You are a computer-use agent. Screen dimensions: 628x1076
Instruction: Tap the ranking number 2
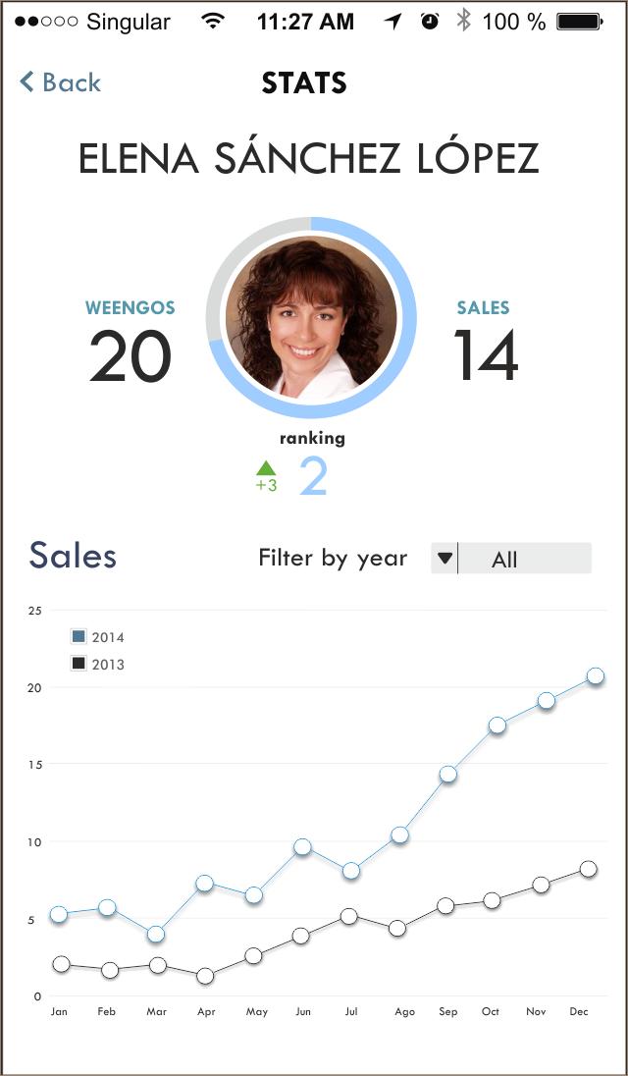point(313,477)
